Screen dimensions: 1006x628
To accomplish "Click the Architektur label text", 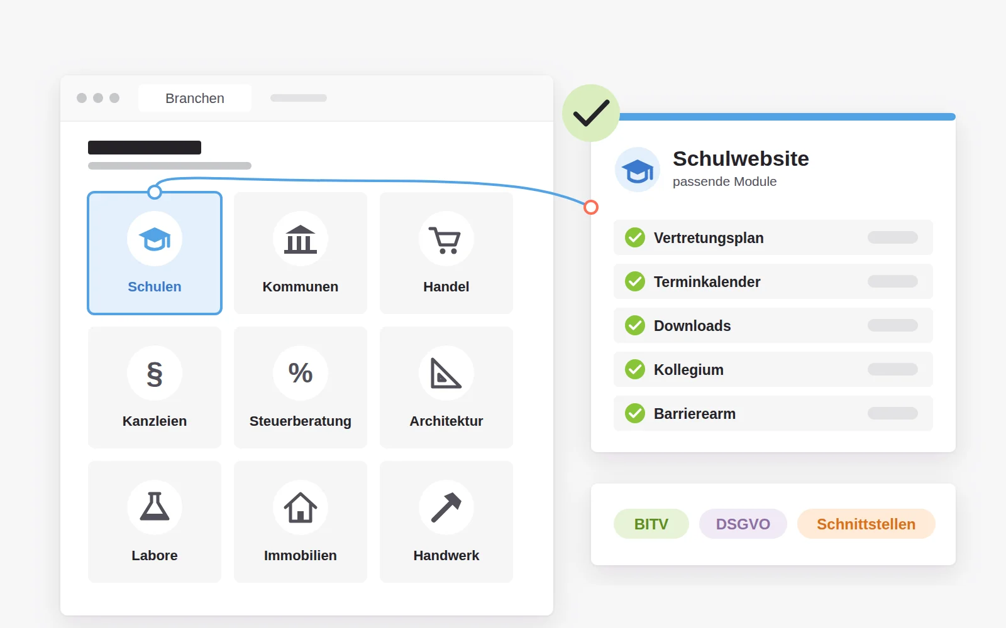I will tap(446, 421).
